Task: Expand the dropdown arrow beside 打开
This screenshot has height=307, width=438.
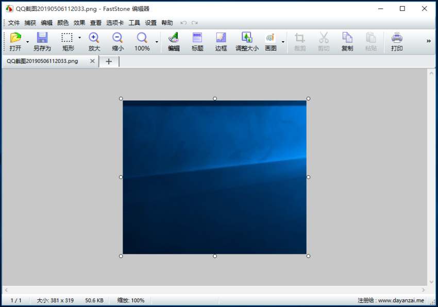Action: point(27,41)
